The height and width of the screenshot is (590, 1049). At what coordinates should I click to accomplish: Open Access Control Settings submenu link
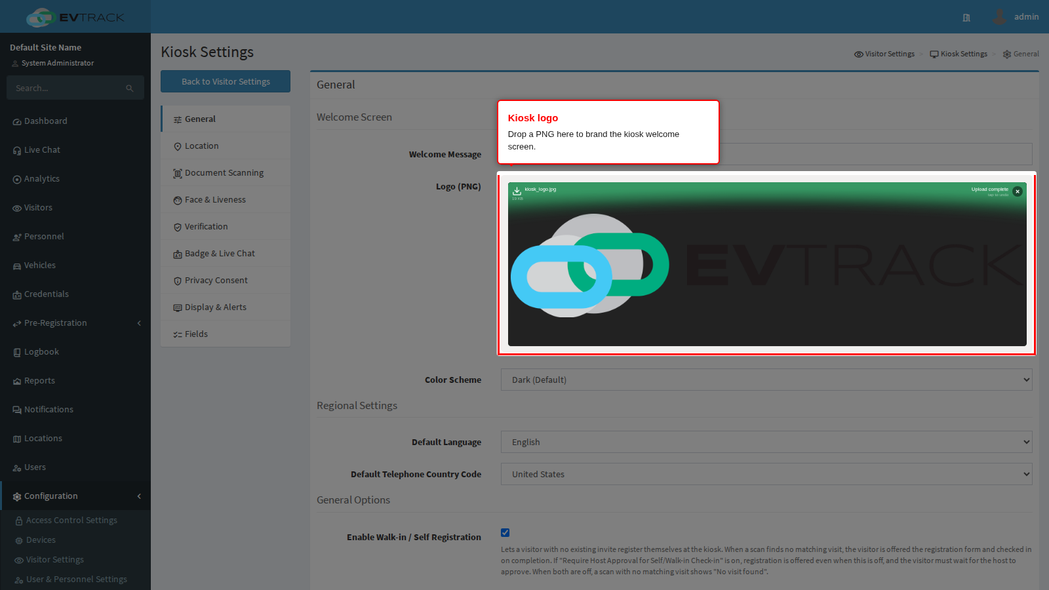71,521
